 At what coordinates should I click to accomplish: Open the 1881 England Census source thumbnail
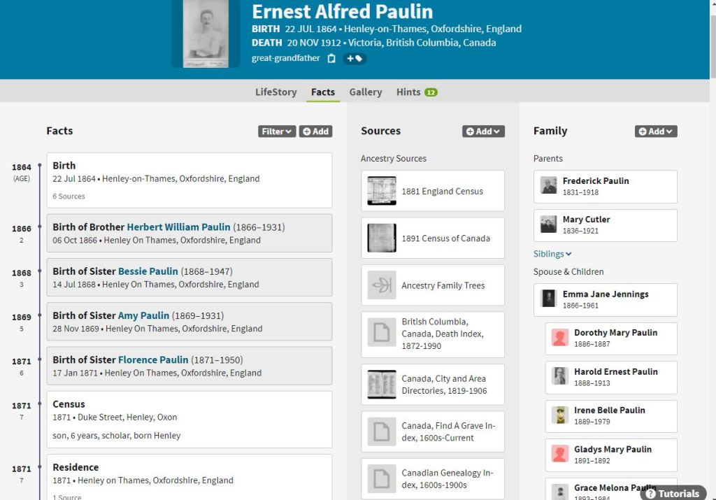coord(382,191)
